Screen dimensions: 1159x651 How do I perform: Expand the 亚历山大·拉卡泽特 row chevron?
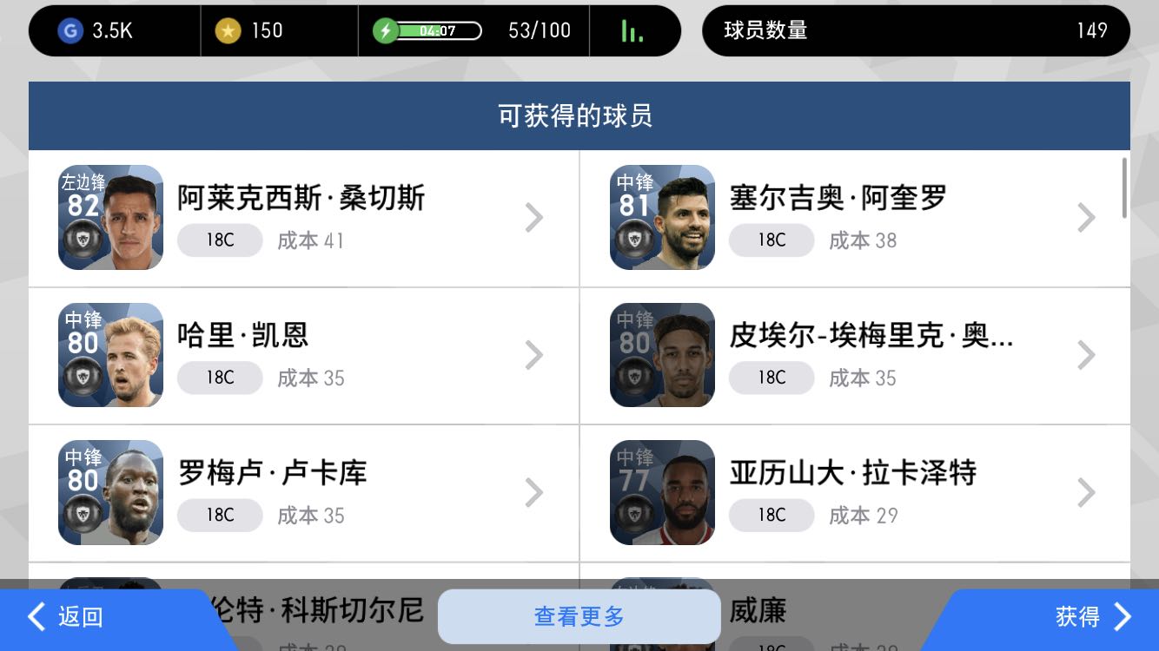[x=1086, y=492]
